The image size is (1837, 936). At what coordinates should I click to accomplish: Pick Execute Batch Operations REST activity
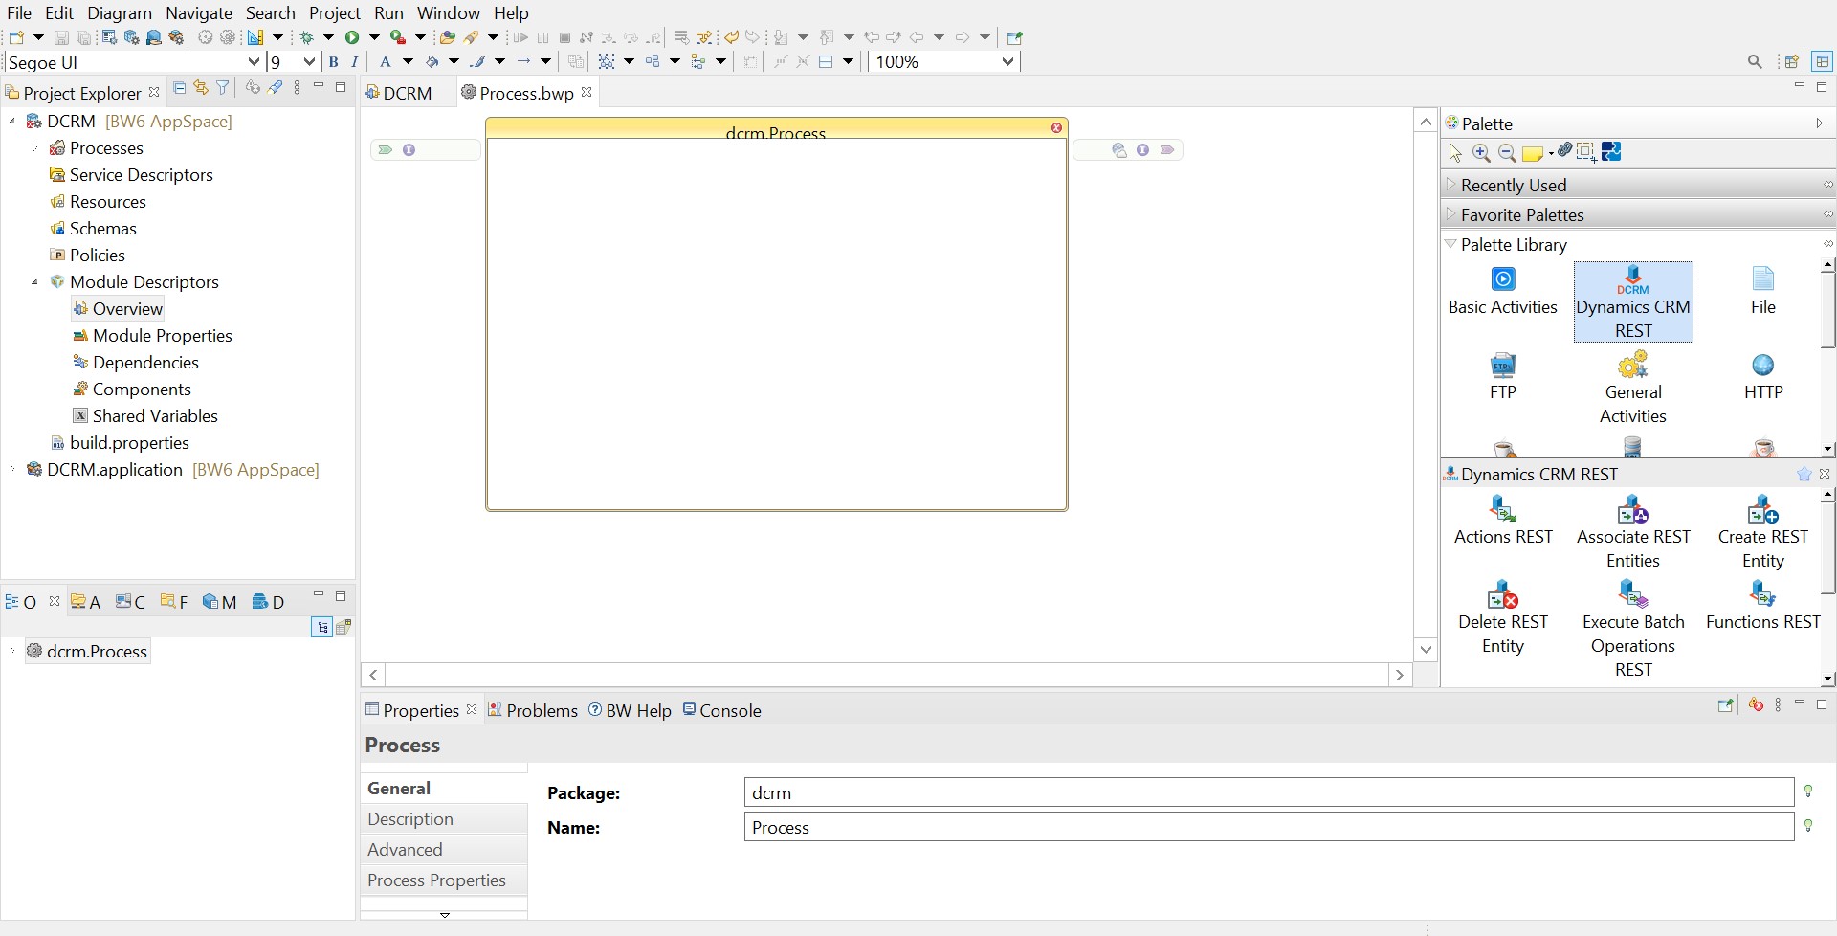1633,630
